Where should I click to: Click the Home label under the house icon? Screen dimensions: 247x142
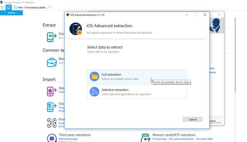pos(11,13)
